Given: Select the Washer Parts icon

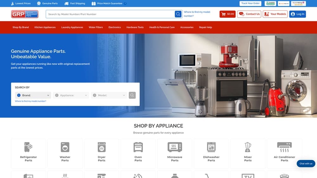Looking at the screenshot, I should point(65,147).
